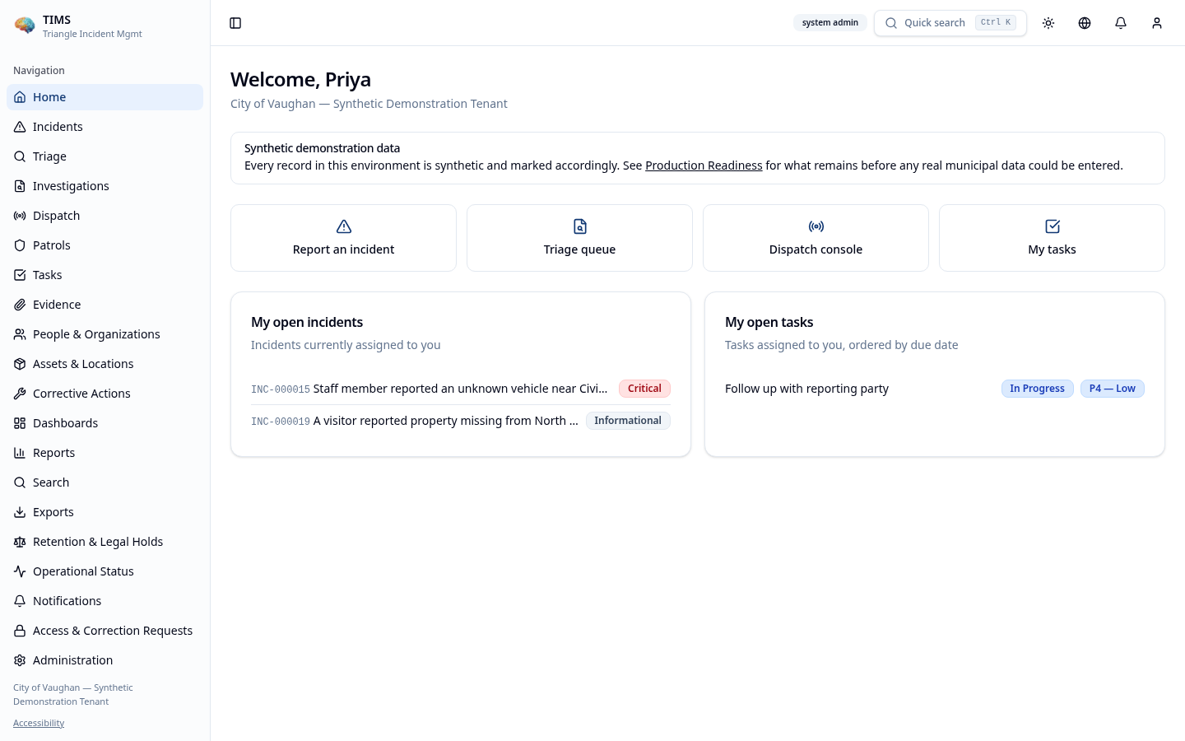Open task 'Follow up with reporting party'
The height and width of the screenshot is (741, 1185).
point(806,389)
